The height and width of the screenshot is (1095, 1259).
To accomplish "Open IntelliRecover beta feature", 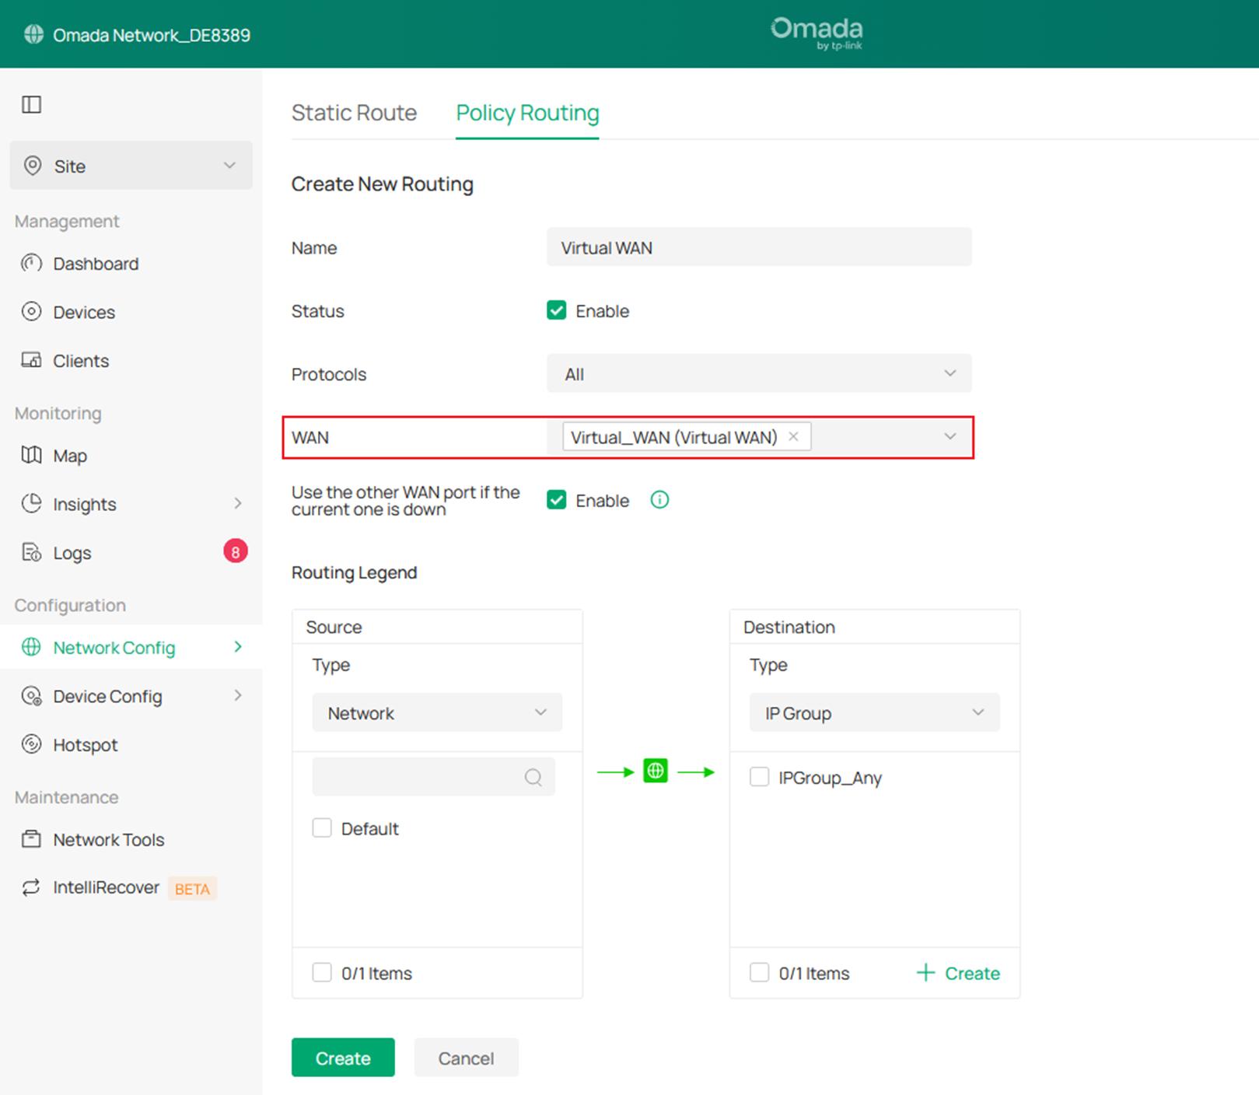I will (106, 887).
